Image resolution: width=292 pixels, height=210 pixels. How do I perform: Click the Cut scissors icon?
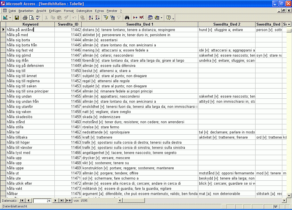[x=46, y=18]
